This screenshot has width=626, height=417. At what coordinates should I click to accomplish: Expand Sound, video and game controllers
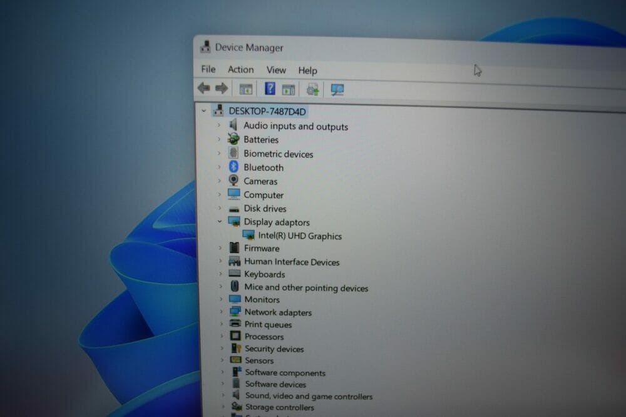pyautogui.click(x=223, y=395)
